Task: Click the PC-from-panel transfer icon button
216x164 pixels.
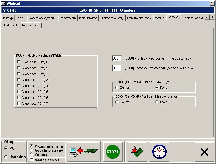Action: click(x=83, y=151)
